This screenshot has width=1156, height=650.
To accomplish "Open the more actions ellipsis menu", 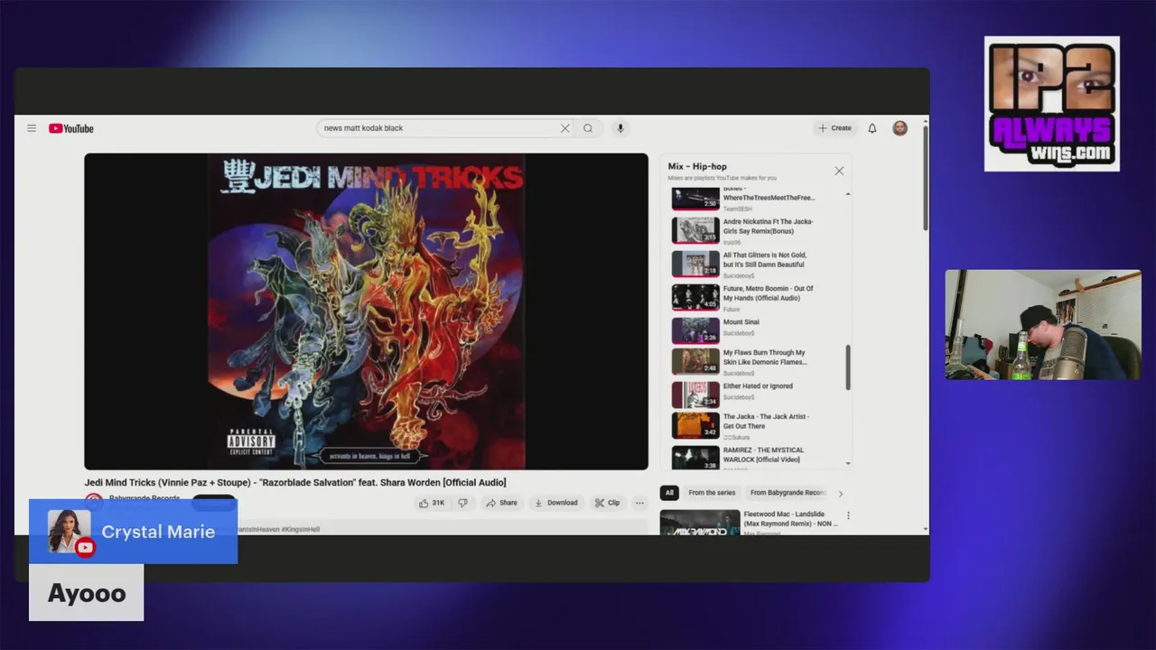I will [x=639, y=503].
